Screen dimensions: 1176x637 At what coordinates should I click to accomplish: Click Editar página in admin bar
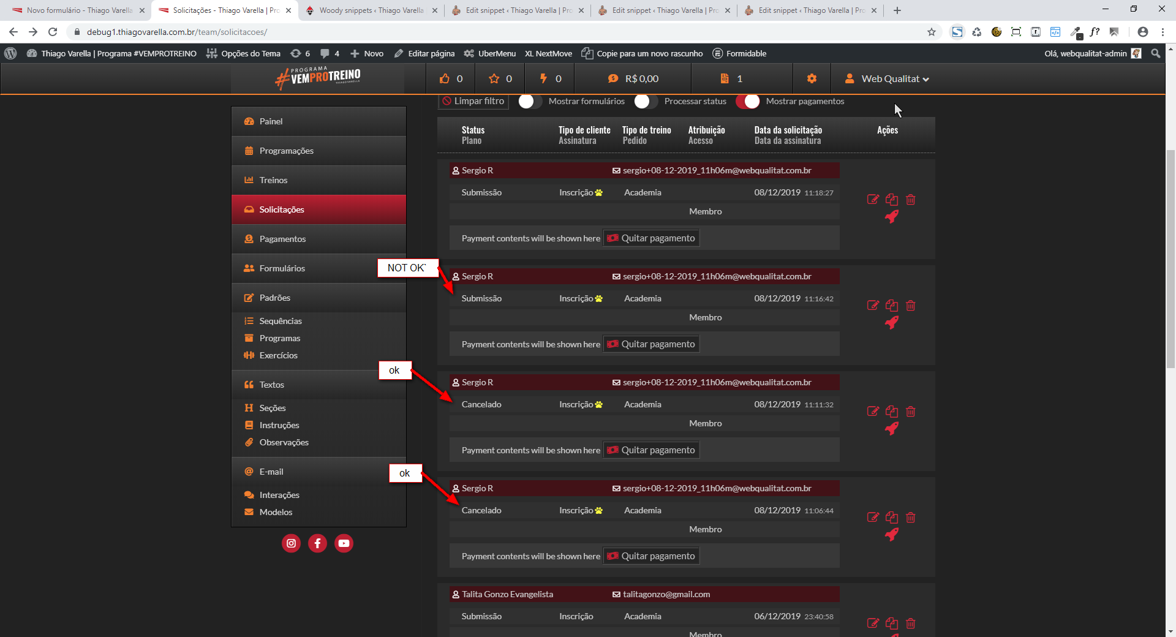point(424,53)
